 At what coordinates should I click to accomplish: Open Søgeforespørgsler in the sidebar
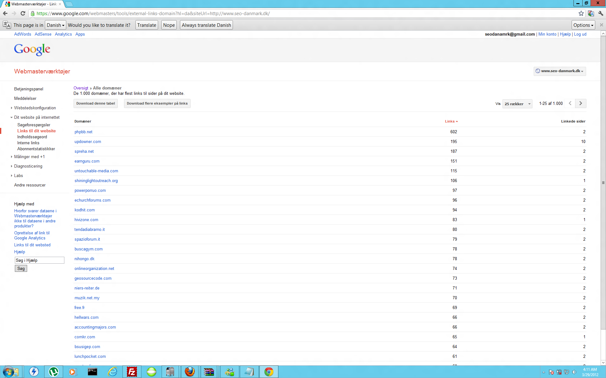pyautogui.click(x=34, y=125)
